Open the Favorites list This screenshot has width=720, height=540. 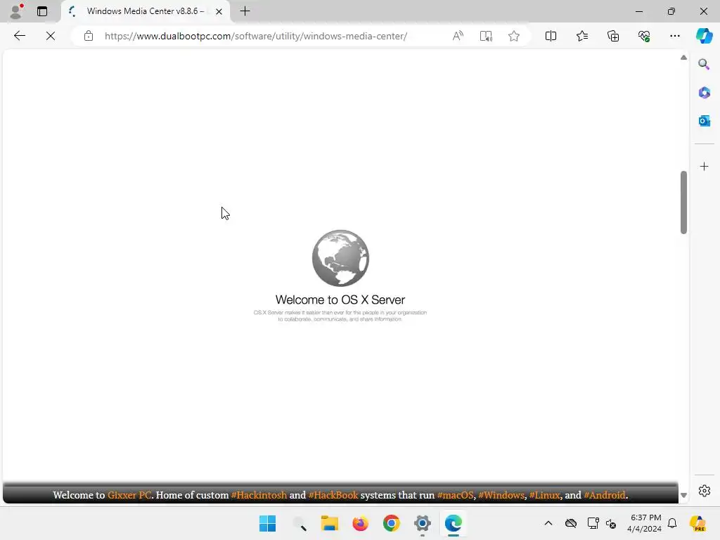tap(581, 36)
